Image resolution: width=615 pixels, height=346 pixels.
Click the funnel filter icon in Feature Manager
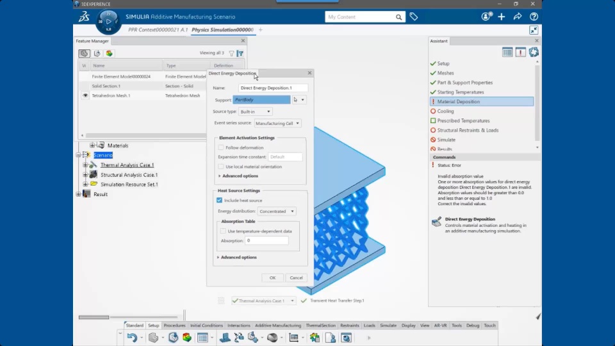pos(231,53)
